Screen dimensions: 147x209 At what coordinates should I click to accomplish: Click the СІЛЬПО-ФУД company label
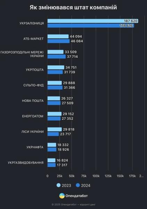click(33, 85)
